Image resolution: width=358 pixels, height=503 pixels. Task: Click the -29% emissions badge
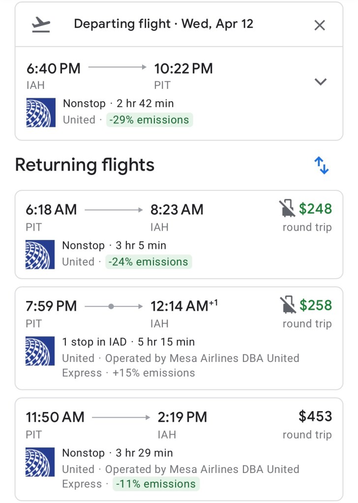(x=149, y=120)
